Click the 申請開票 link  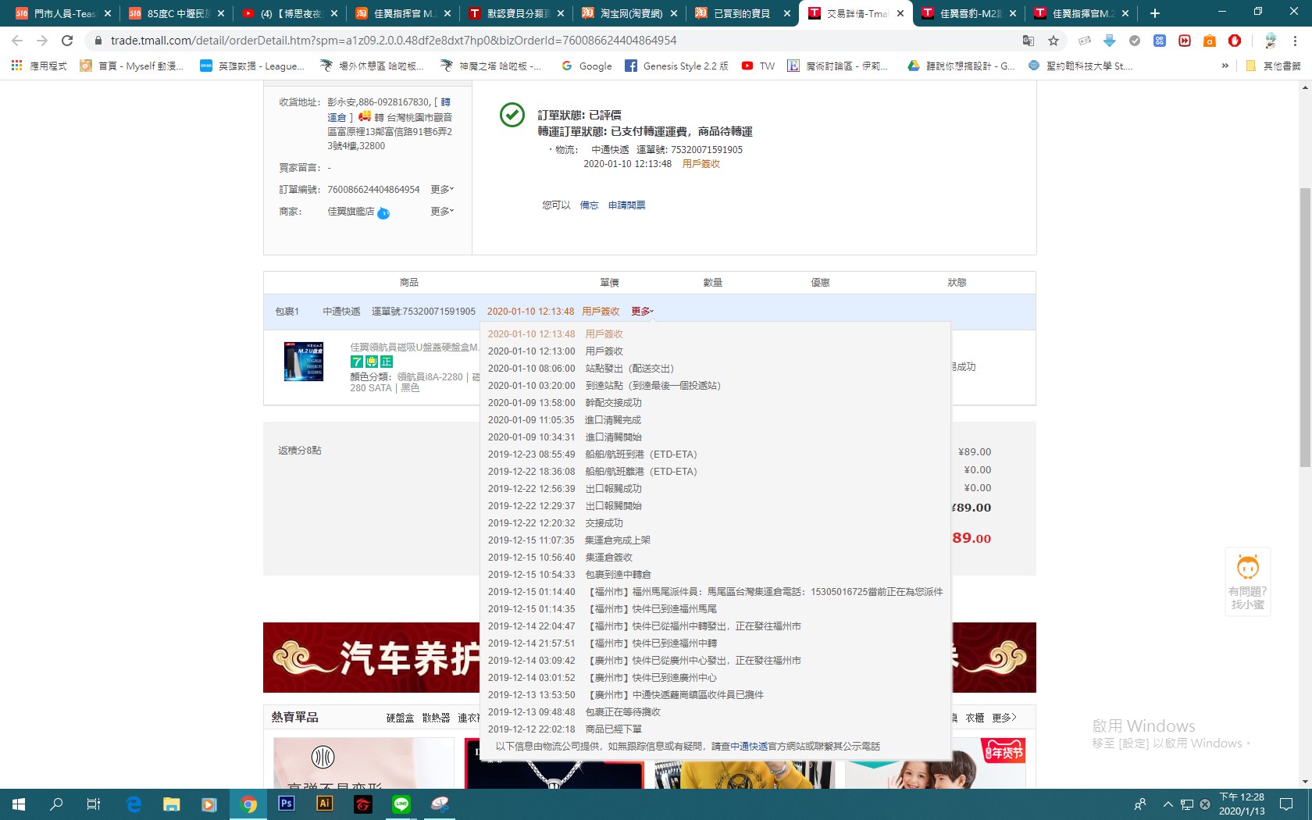[x=626, y=205]
